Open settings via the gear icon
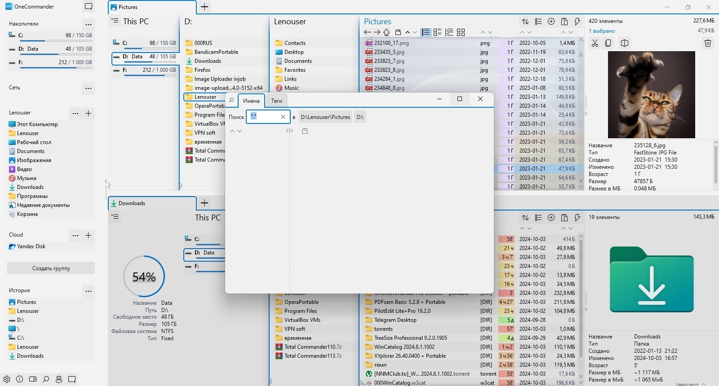The height and width of the screenshot is (386, 719). 7,379
